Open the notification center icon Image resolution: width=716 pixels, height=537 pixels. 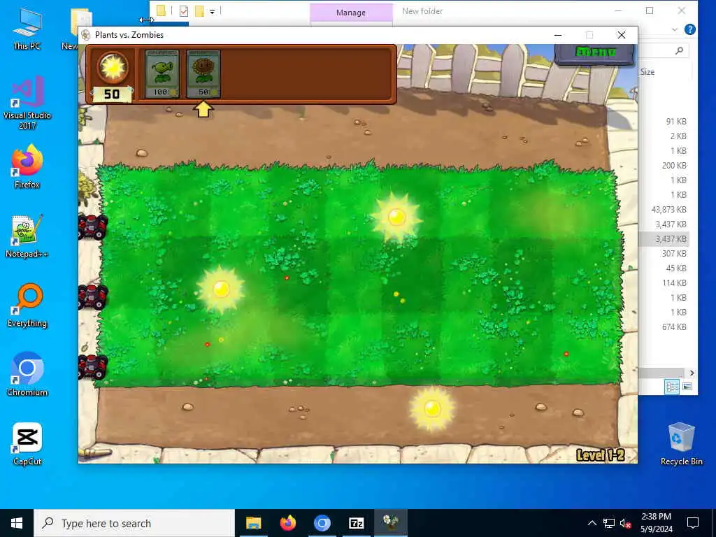(693, 523)
